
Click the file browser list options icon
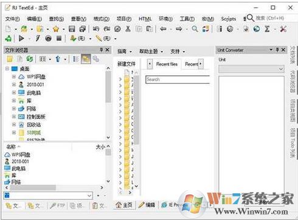point(75,59)
